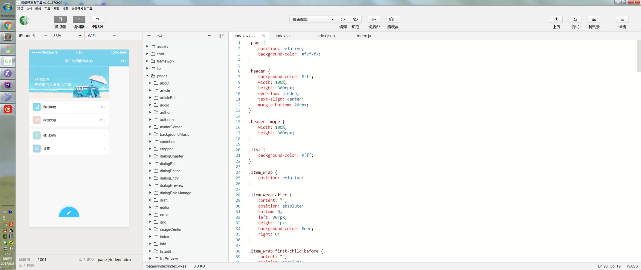Collapse the pages folder
Image resolution: width=641 pixels, height=270 pixels.
click(147, 76)
